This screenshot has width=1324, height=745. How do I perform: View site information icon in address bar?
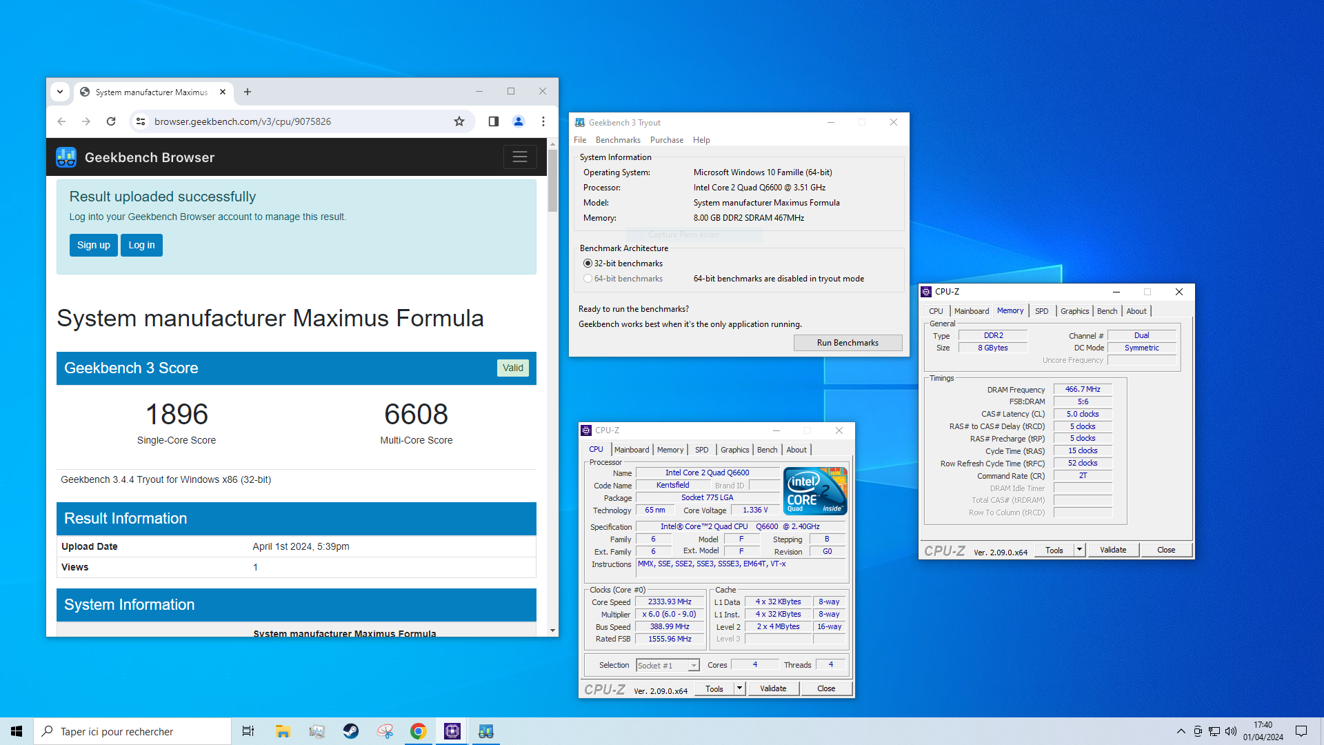click(141, 121)
